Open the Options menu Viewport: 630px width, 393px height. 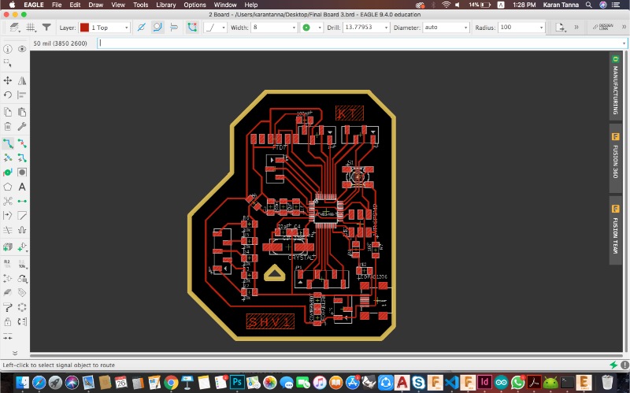point(195,5)
